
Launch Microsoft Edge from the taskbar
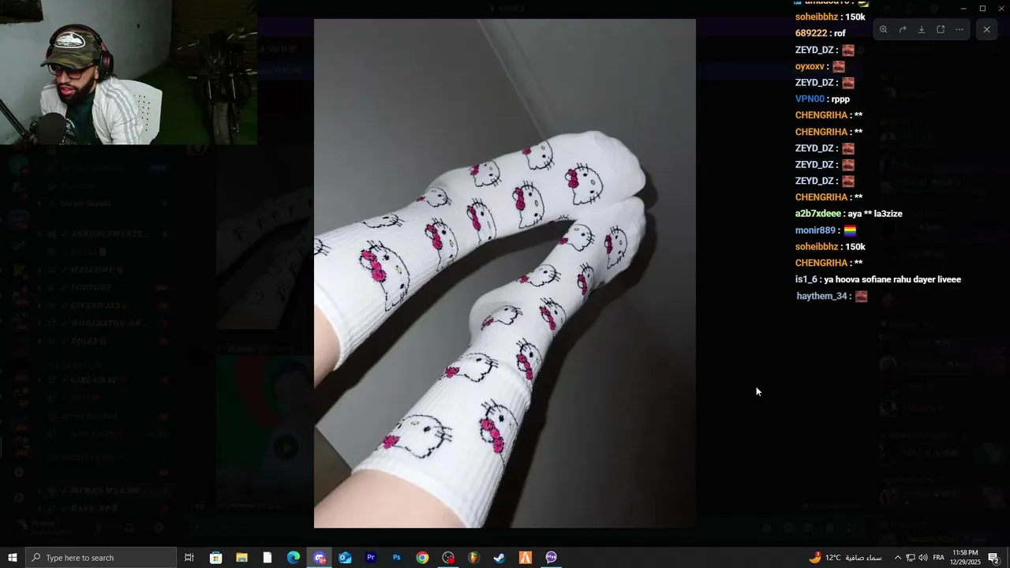(x=294, y=558)
